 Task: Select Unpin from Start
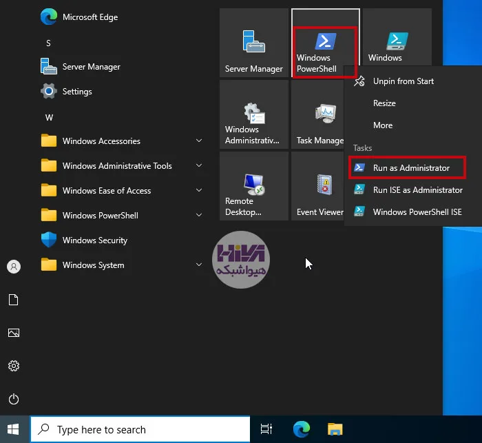point(413,81)
